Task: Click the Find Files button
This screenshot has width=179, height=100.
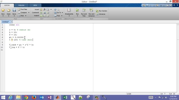Action: [x=22, y=9]
